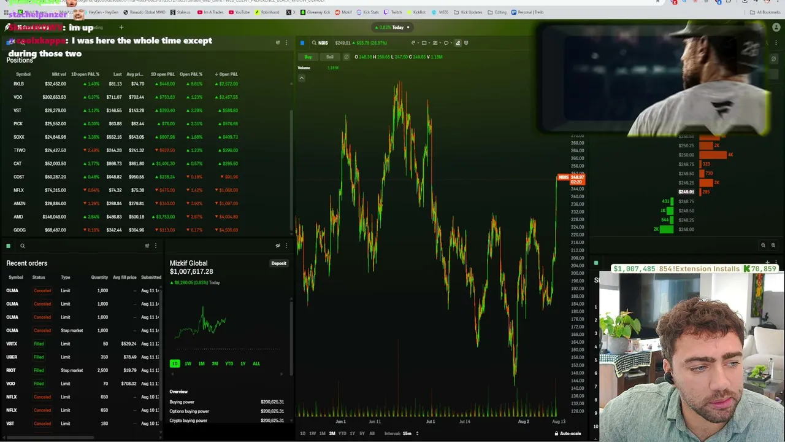Screen dimensions: 785x442
Task: Collapse the Volume indicator chevron
Action: coord(301,78)
